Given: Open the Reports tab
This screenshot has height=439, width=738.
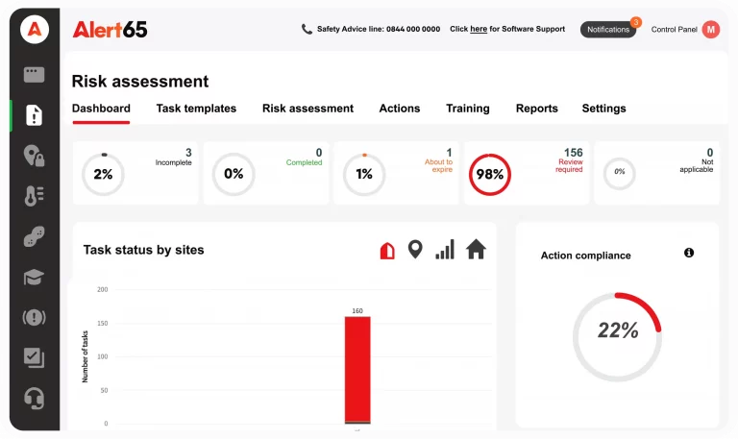Looking at the screenshot, I should click(536, 109).
